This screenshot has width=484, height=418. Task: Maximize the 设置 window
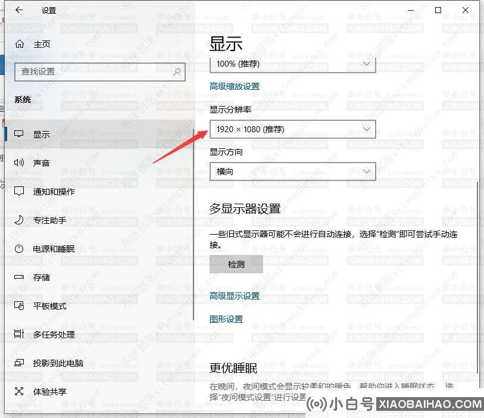pyautogui.click(x=438, y=10)
